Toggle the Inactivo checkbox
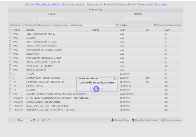196x137 pixels. (129, 25)
